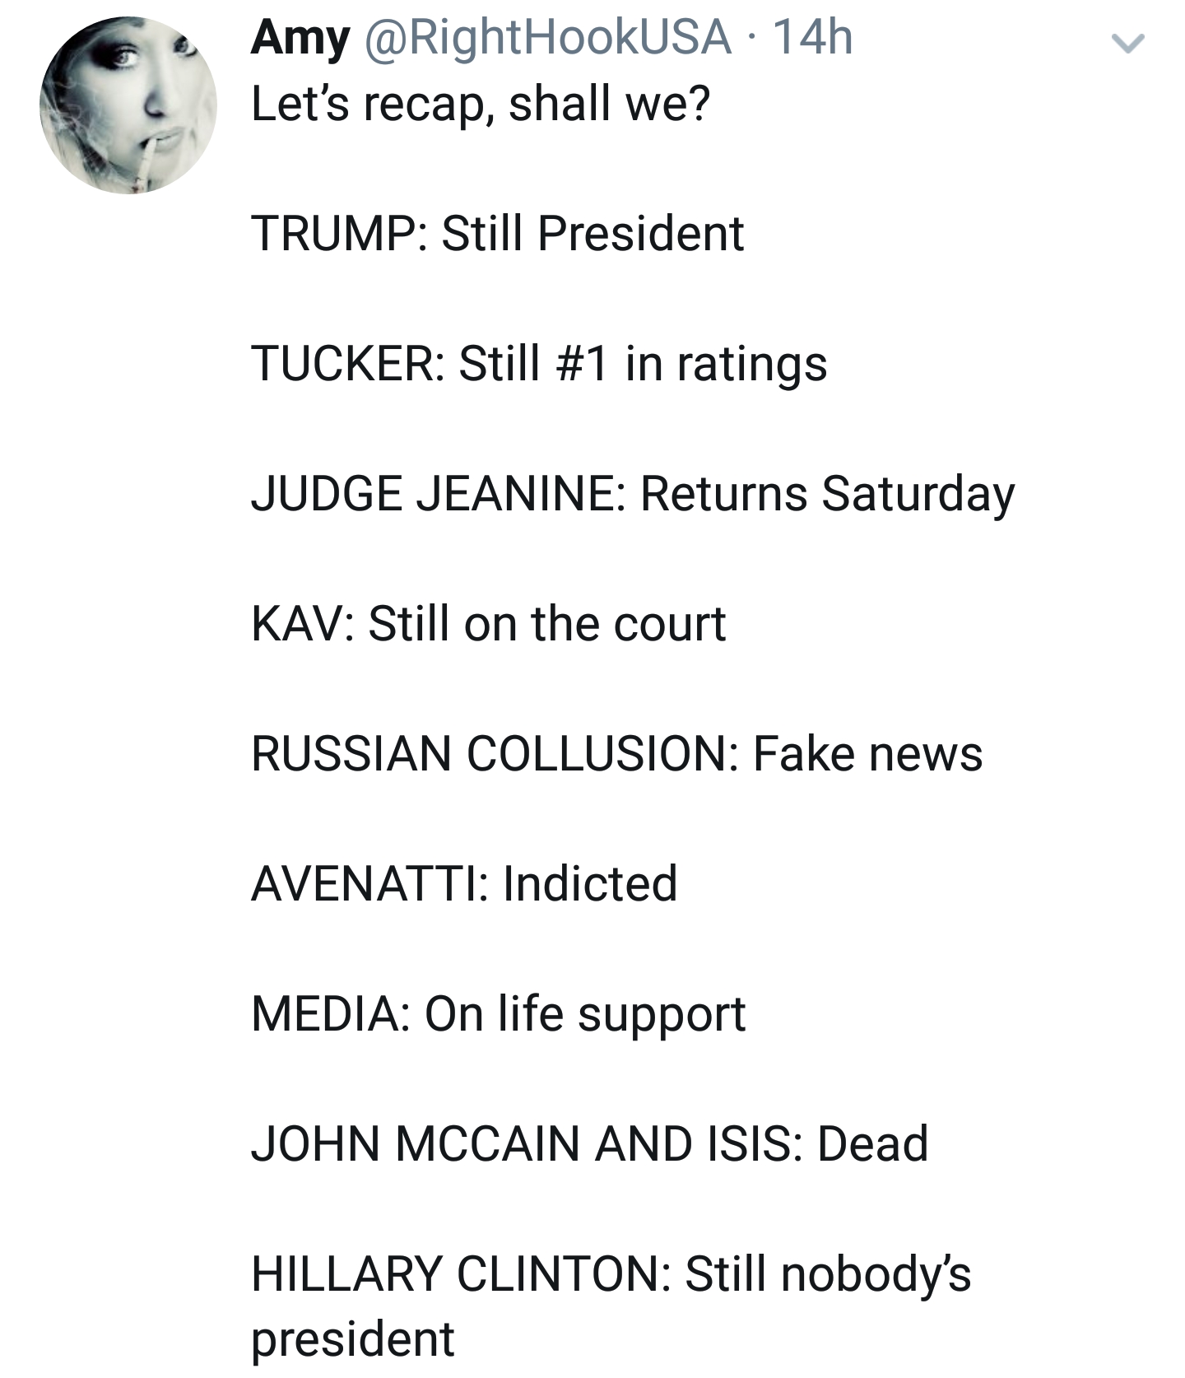Image resolution: width=1185 pixels, height=1378 pixels.
Task: Open Amy's circular profile picture
Action: (128, 105)
